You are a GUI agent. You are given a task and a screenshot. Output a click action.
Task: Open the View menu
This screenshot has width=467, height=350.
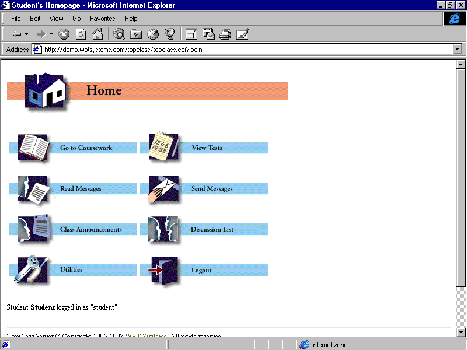coord(57,19)
